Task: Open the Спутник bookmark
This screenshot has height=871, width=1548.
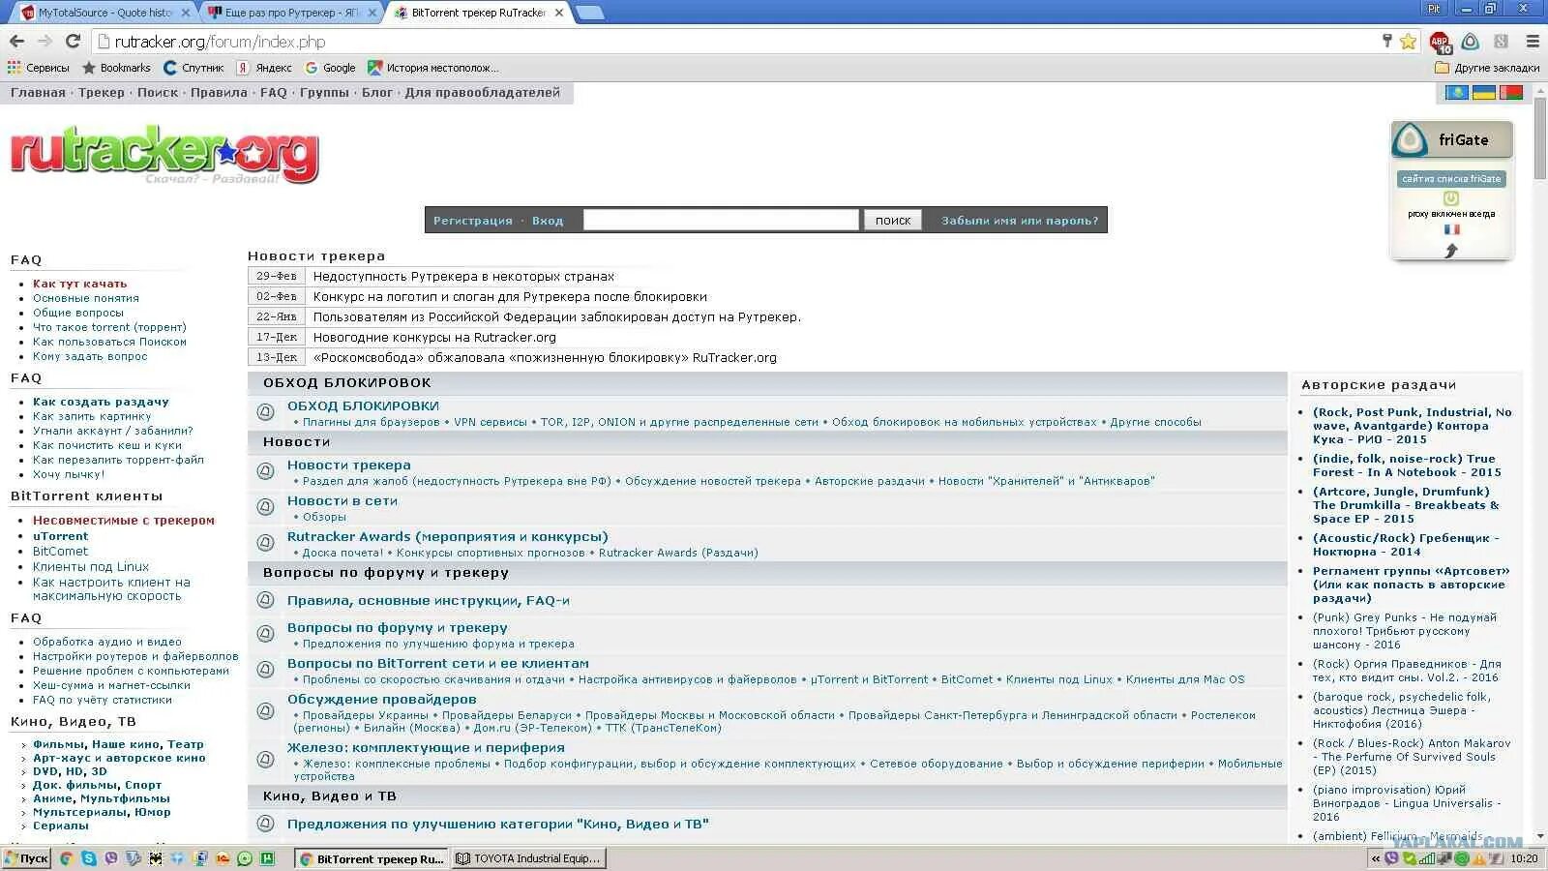Action: point(193,68)
